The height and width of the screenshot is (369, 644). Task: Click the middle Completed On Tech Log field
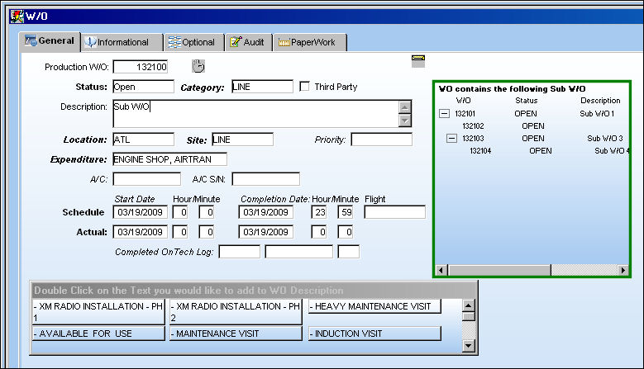coord(299,252)
